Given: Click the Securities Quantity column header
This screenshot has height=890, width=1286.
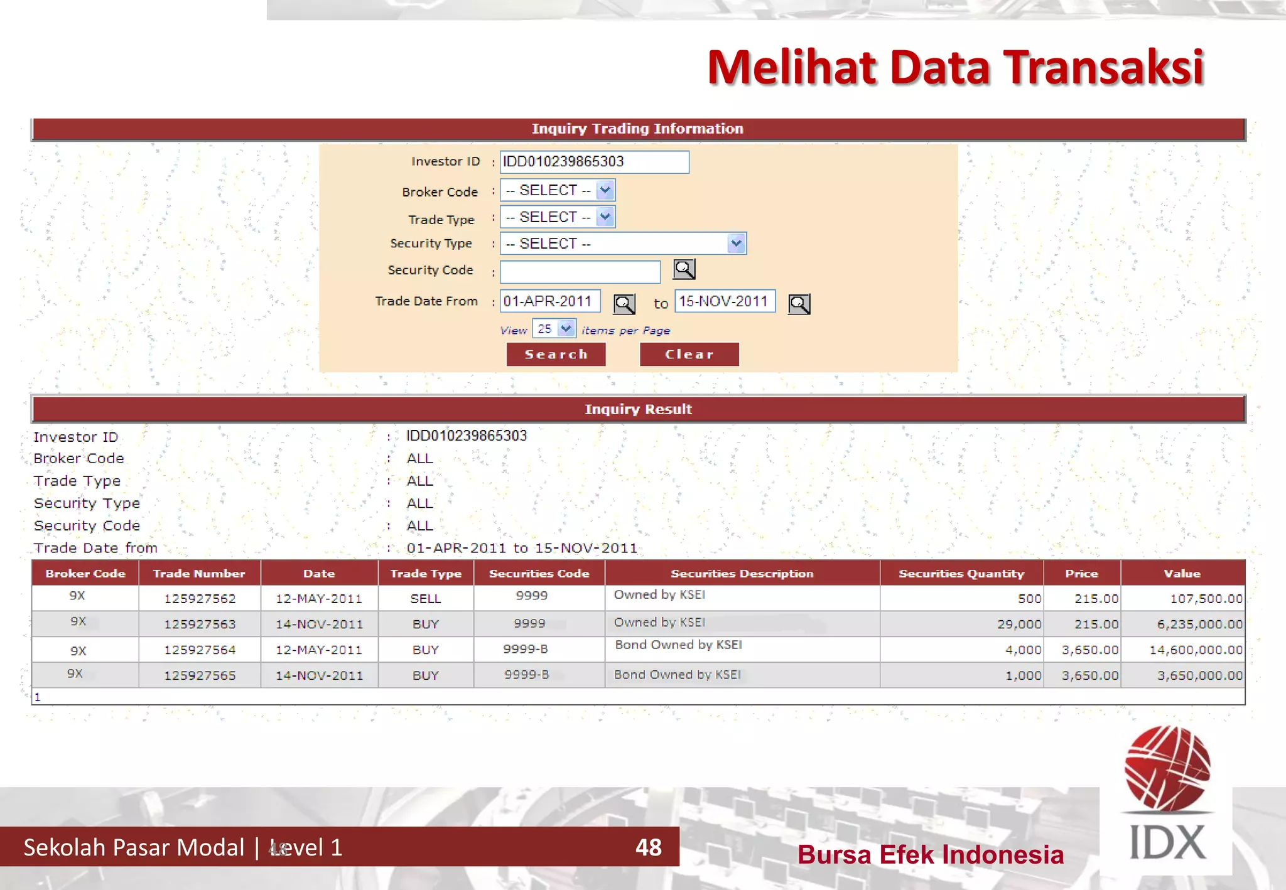Looking at the screenshot, I should tap(961, 573).
